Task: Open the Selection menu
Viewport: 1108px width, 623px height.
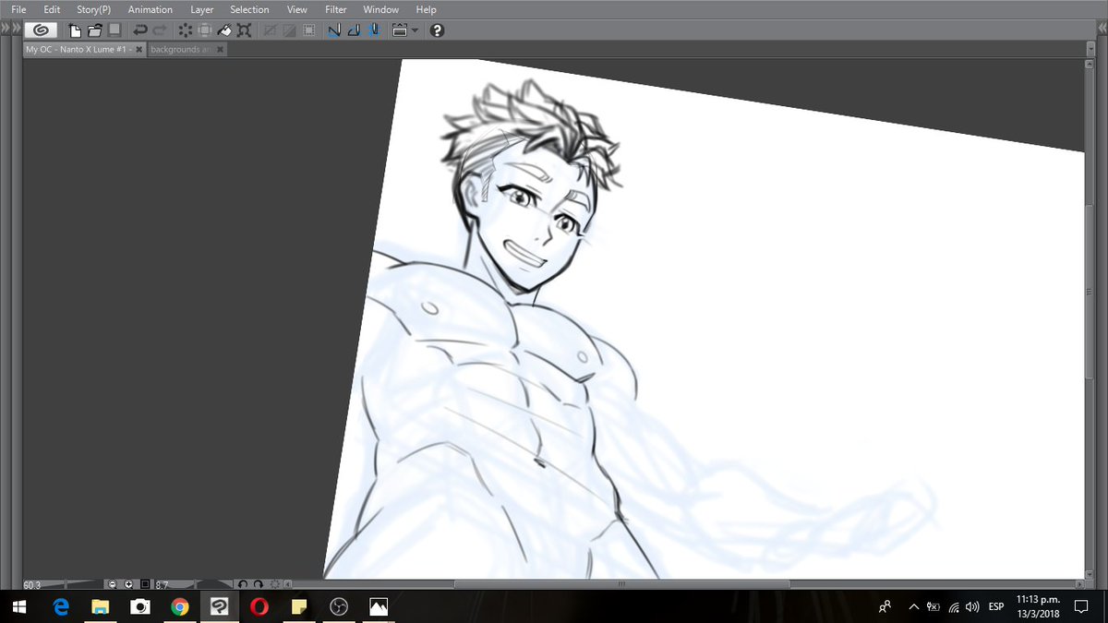Action: (x=249, y=9)
